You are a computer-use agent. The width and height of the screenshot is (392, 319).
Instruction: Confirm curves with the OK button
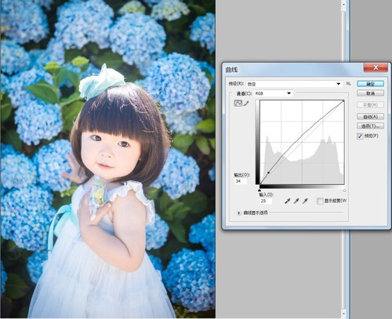point(370,84)
